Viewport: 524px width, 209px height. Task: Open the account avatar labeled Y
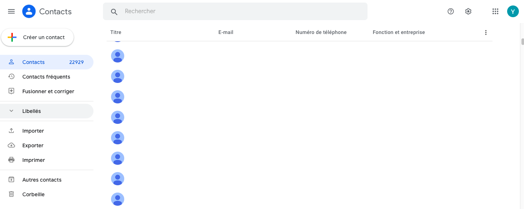pos(513,11)
